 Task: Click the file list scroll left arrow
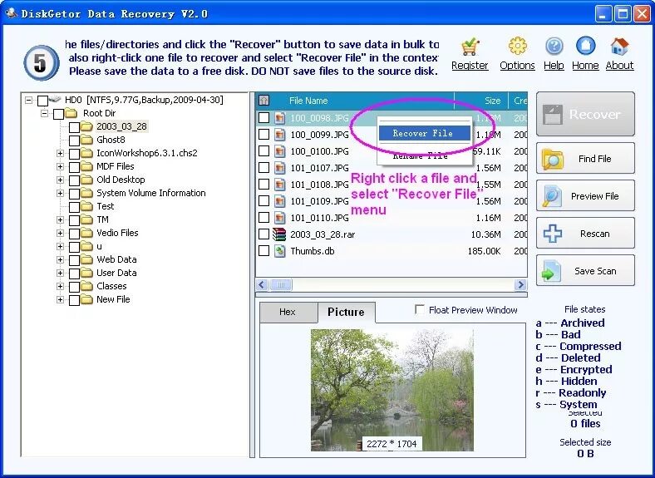click(x=262, y=285)
